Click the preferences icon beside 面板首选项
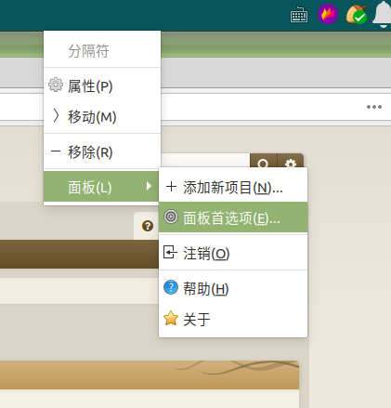 [x=171, y=217]
